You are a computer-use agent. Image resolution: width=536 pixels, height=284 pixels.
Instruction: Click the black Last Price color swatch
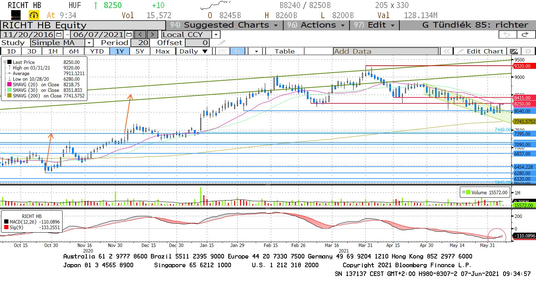10,62
